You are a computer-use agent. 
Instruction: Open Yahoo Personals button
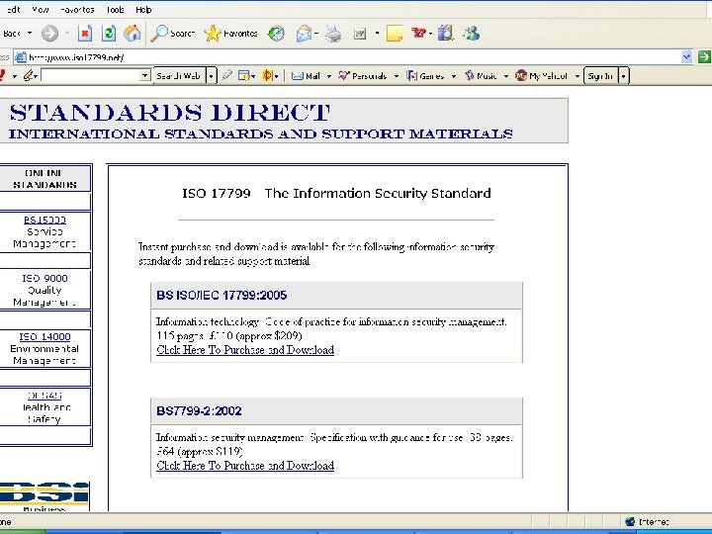[363, 76]
